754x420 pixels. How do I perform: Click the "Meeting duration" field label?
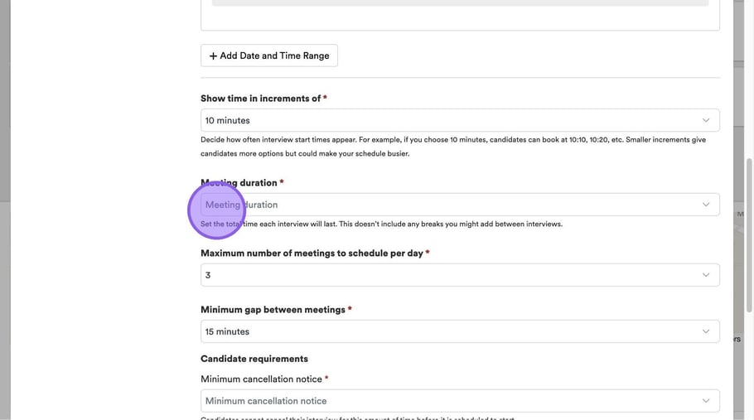point(239,182)
